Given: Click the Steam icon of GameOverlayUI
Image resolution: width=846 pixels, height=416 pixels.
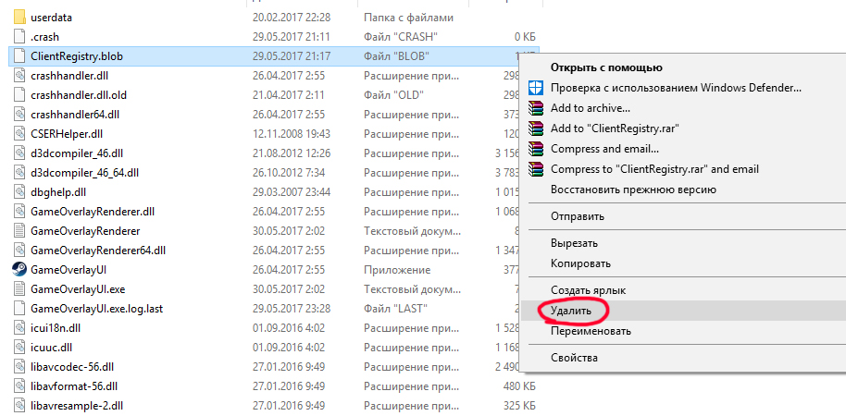Looking at the screenshot, I should click(x=19, y=269).
